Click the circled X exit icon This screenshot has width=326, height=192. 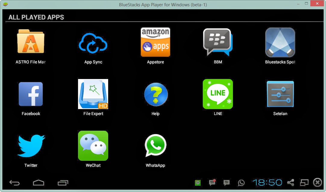coord(318,183)
